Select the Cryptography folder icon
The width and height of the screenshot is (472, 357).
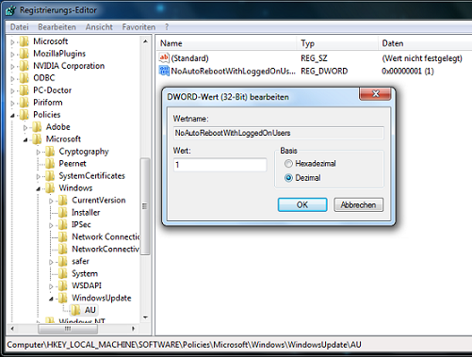(x=50, y=152)
